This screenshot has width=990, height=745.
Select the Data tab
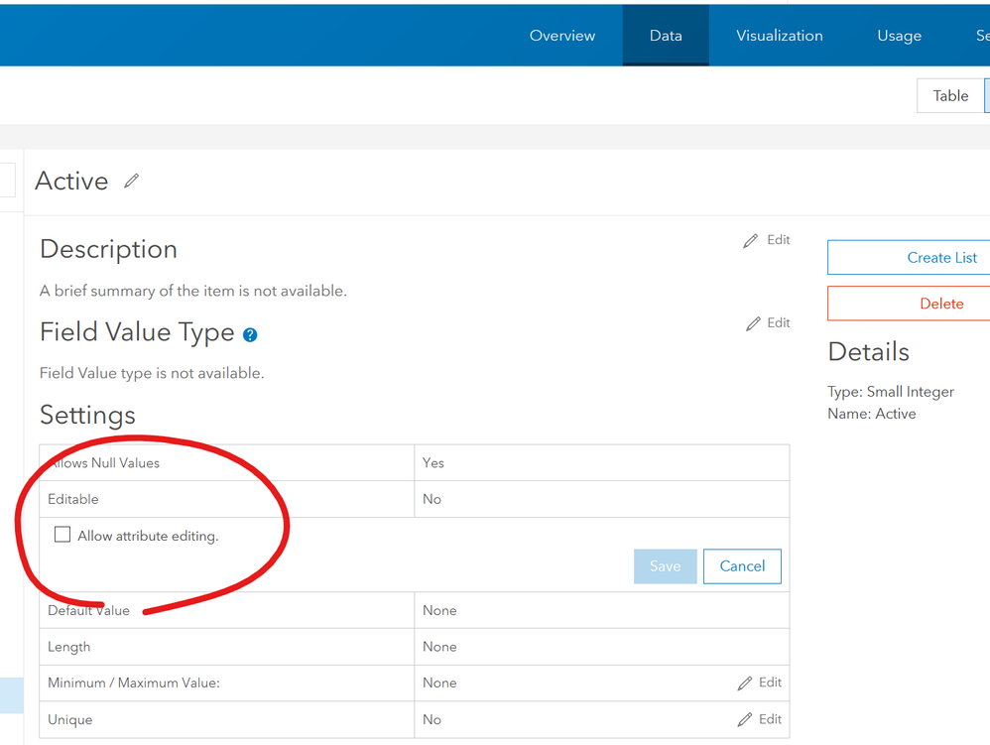(x=666, y=36)
